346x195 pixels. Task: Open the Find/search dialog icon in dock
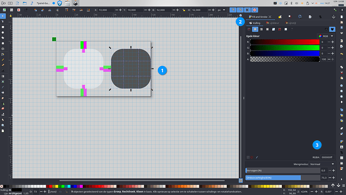tap(300, 17)
